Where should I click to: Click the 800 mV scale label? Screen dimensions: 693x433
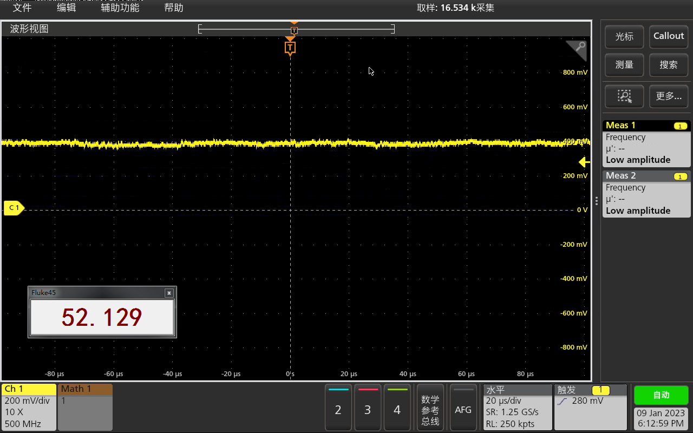tap(575, 73)
